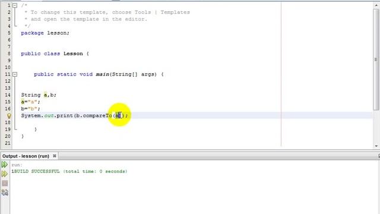Click the a="a"; assignment line
The width and height of the screenshot is (380, 214).
pyautogui.click(x=30, y=102)
